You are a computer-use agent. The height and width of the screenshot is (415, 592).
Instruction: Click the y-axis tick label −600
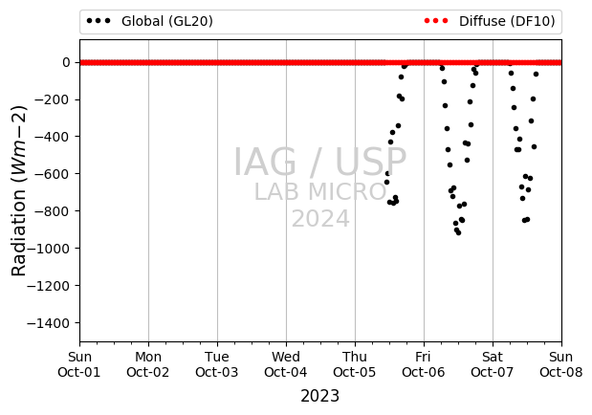[52, 174]
